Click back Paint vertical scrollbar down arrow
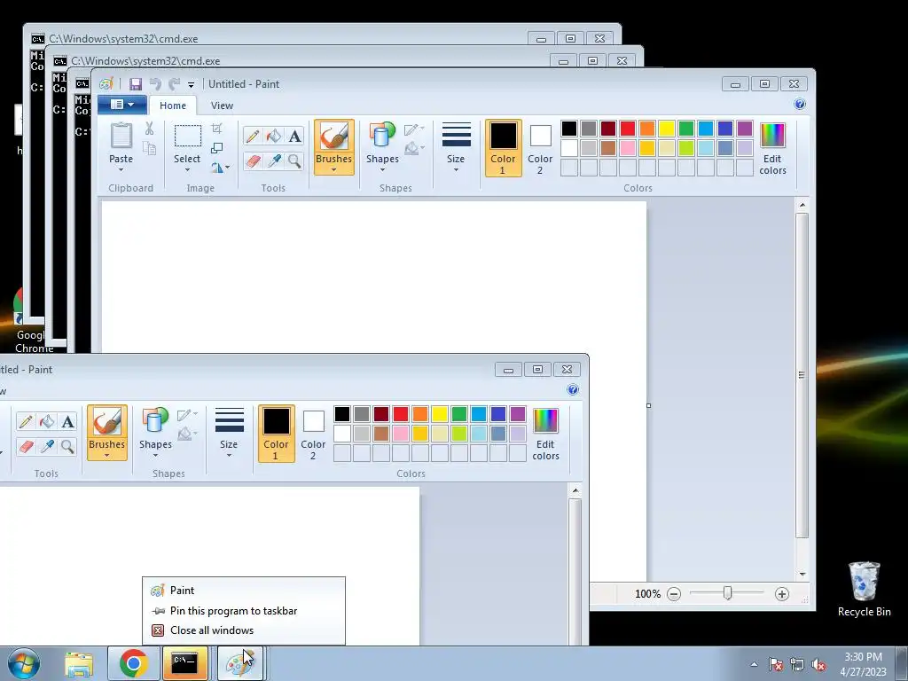908x681 pixels. pyautogui.click(x=802, y=574)
